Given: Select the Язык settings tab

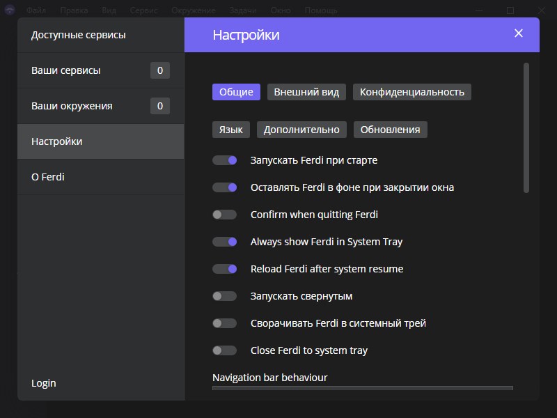Looking at the screenshot, I should pyautogui.click(x=230, y=130).
